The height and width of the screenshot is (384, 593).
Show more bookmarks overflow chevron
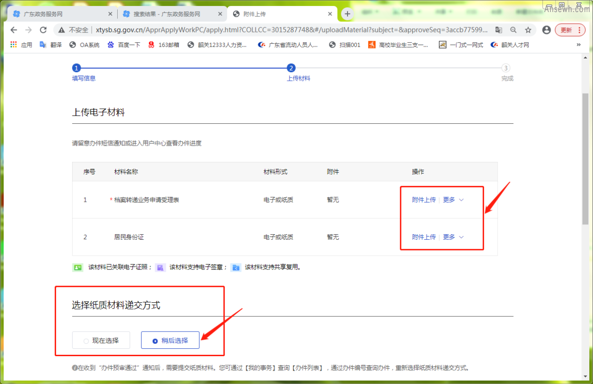[x=578, y=45]
